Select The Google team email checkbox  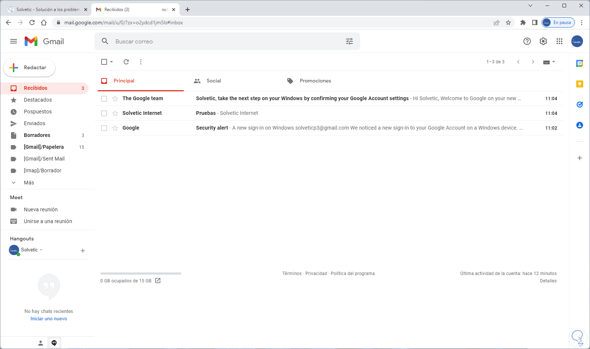[104, 99]
